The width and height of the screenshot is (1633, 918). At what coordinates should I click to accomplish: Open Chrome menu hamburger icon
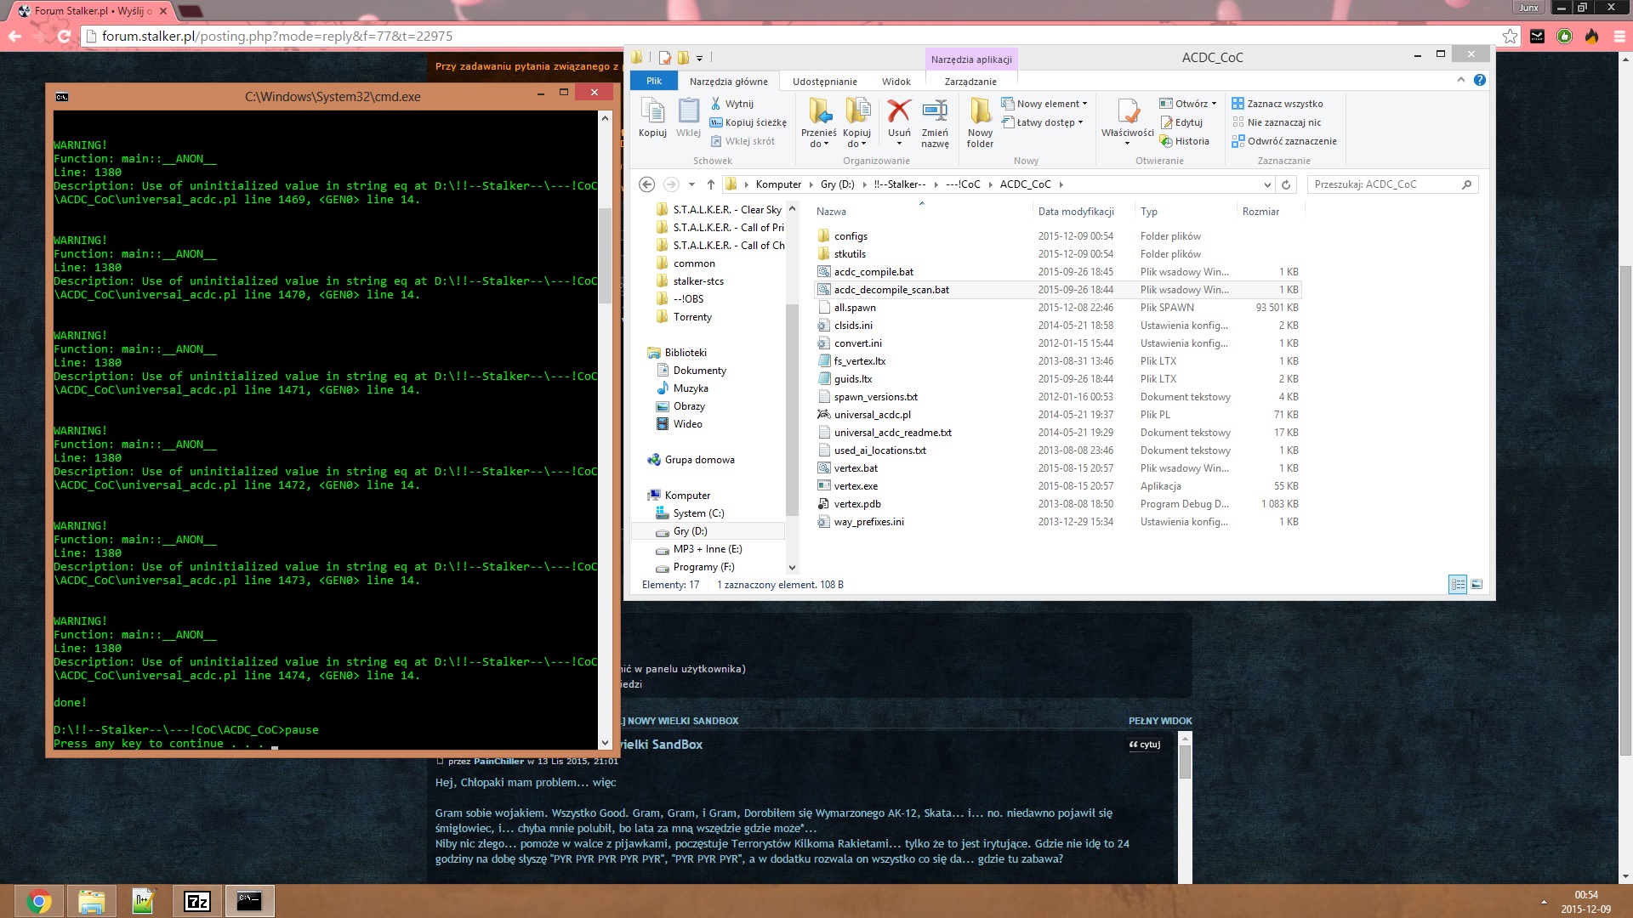coord(1619,36)
